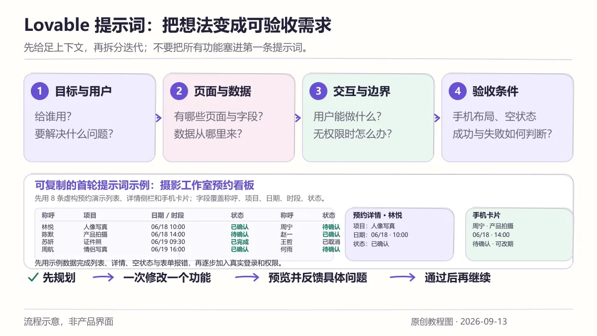Click the footer text 原创教程图 · 2026-09-13

pos(459,322)
